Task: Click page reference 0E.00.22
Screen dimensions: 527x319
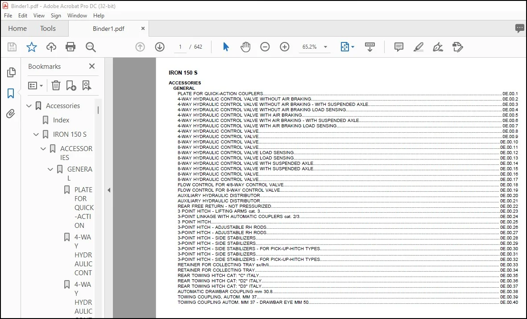Action: [x=509, y=206]
